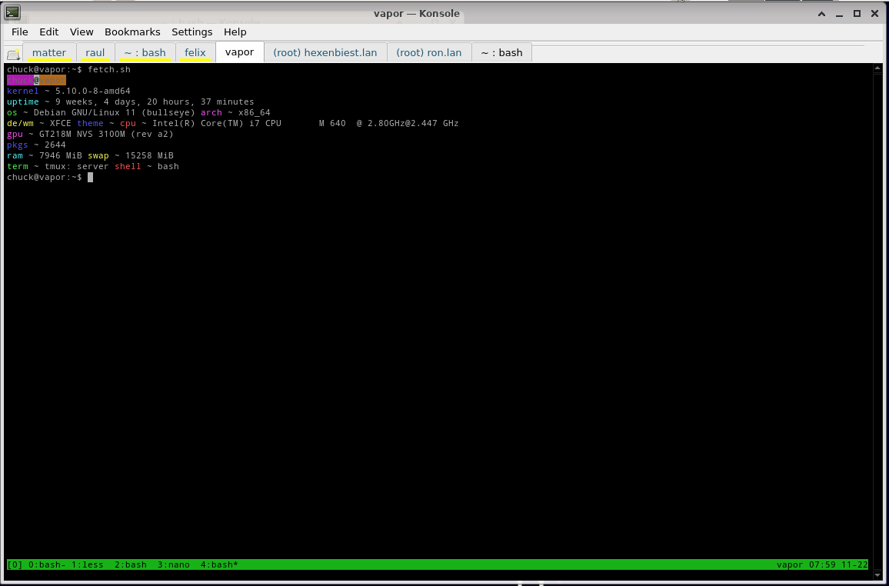
Task: Click the terminal scrollbar up arrow
Action: tap(877, 69)
